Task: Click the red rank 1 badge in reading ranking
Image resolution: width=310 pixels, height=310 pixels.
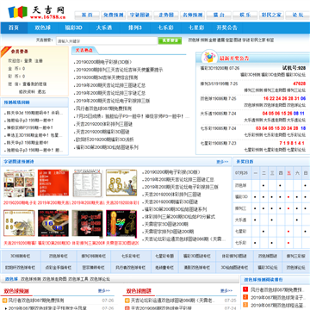Action: (x=245, y=289)
